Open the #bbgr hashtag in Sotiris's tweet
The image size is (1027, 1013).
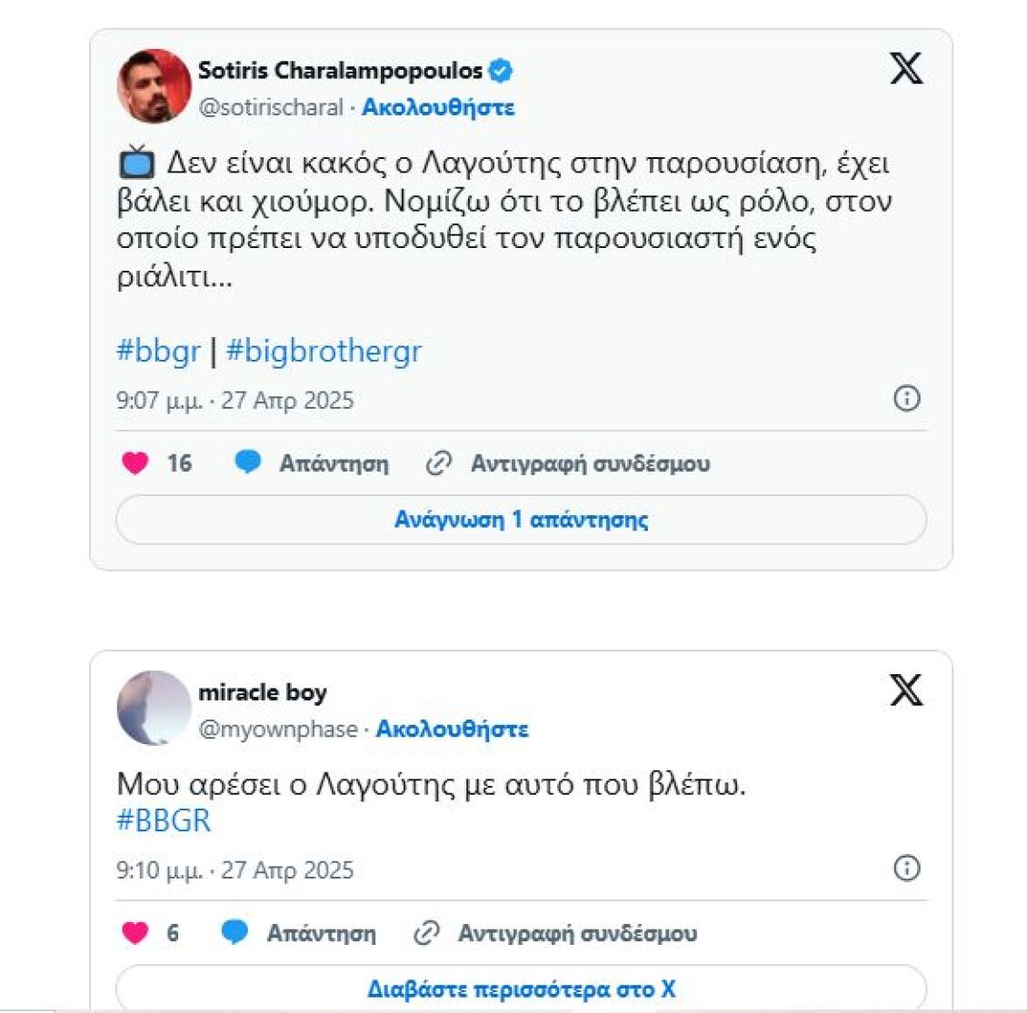click(x=158, y=351)
